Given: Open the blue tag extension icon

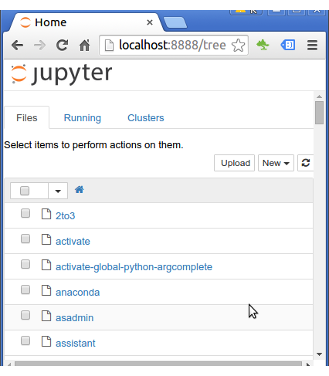Looking at the screenshot, I should pos(287,45).
